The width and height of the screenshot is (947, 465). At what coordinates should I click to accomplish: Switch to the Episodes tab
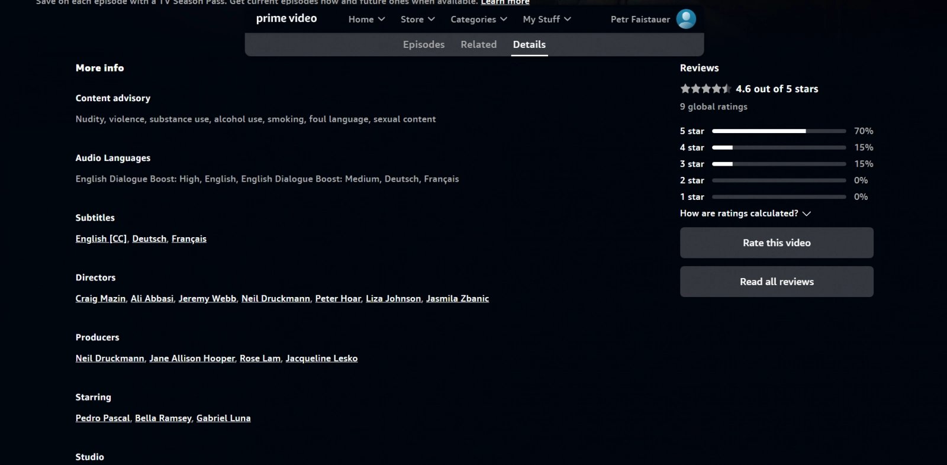424,44
